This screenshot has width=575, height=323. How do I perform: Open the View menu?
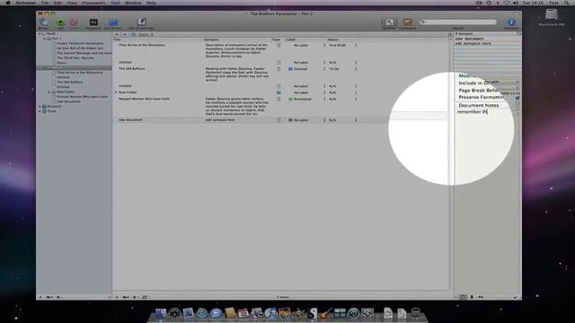[x=72, y=3]
